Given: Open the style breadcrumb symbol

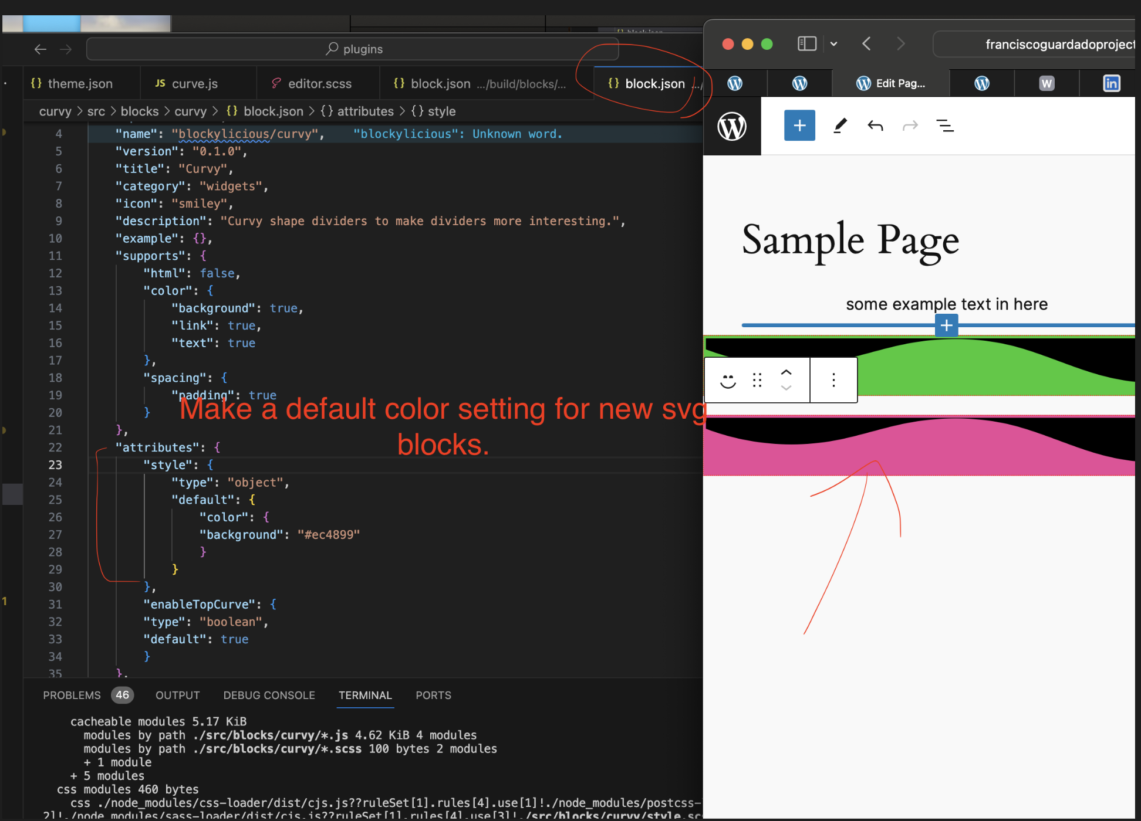Looking at the screenshot, I should 434,111.
